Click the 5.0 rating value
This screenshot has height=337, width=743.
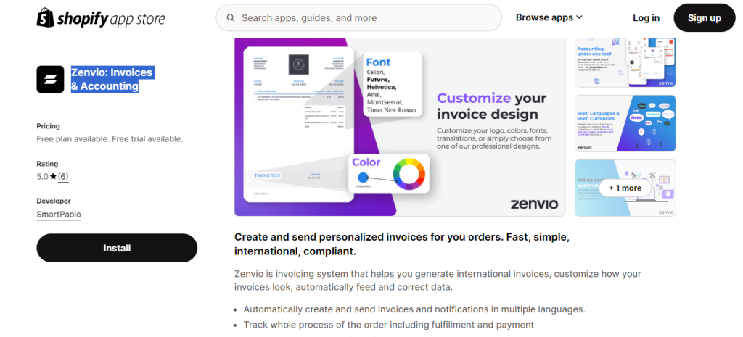click(42, 177)
